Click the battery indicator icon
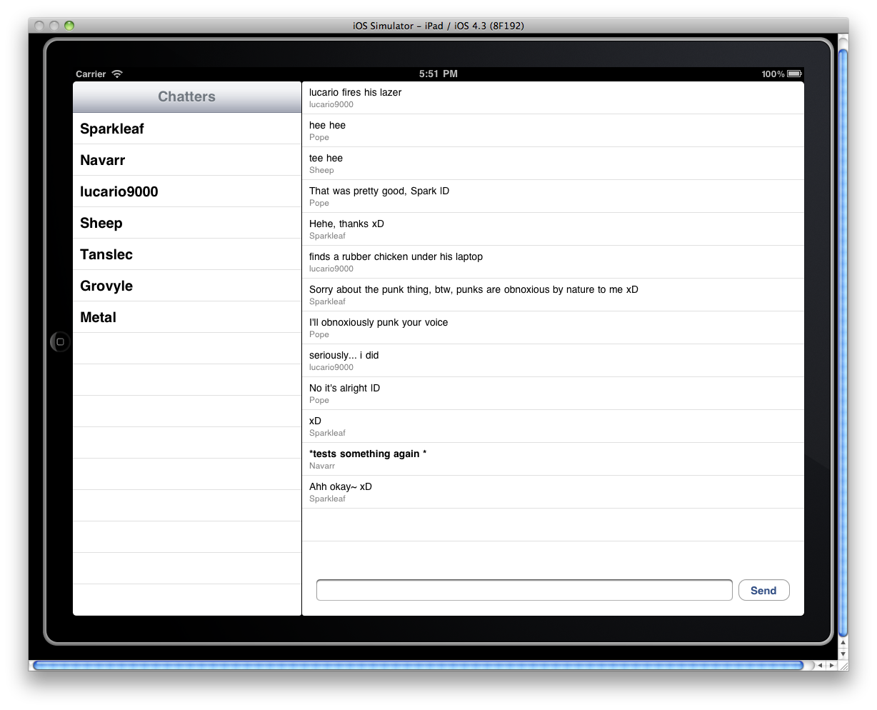The image size is (877, 710). pyautogui.click(x=794, y=74)
